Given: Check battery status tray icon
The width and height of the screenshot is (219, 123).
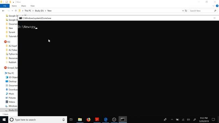Looking at the screenshot, I should pyautogui.click(x=177, y=120).
